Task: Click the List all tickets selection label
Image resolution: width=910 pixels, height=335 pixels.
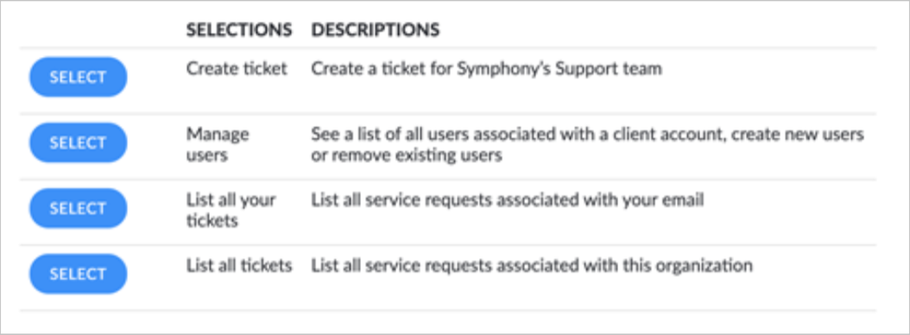Action: click(239, 266)
